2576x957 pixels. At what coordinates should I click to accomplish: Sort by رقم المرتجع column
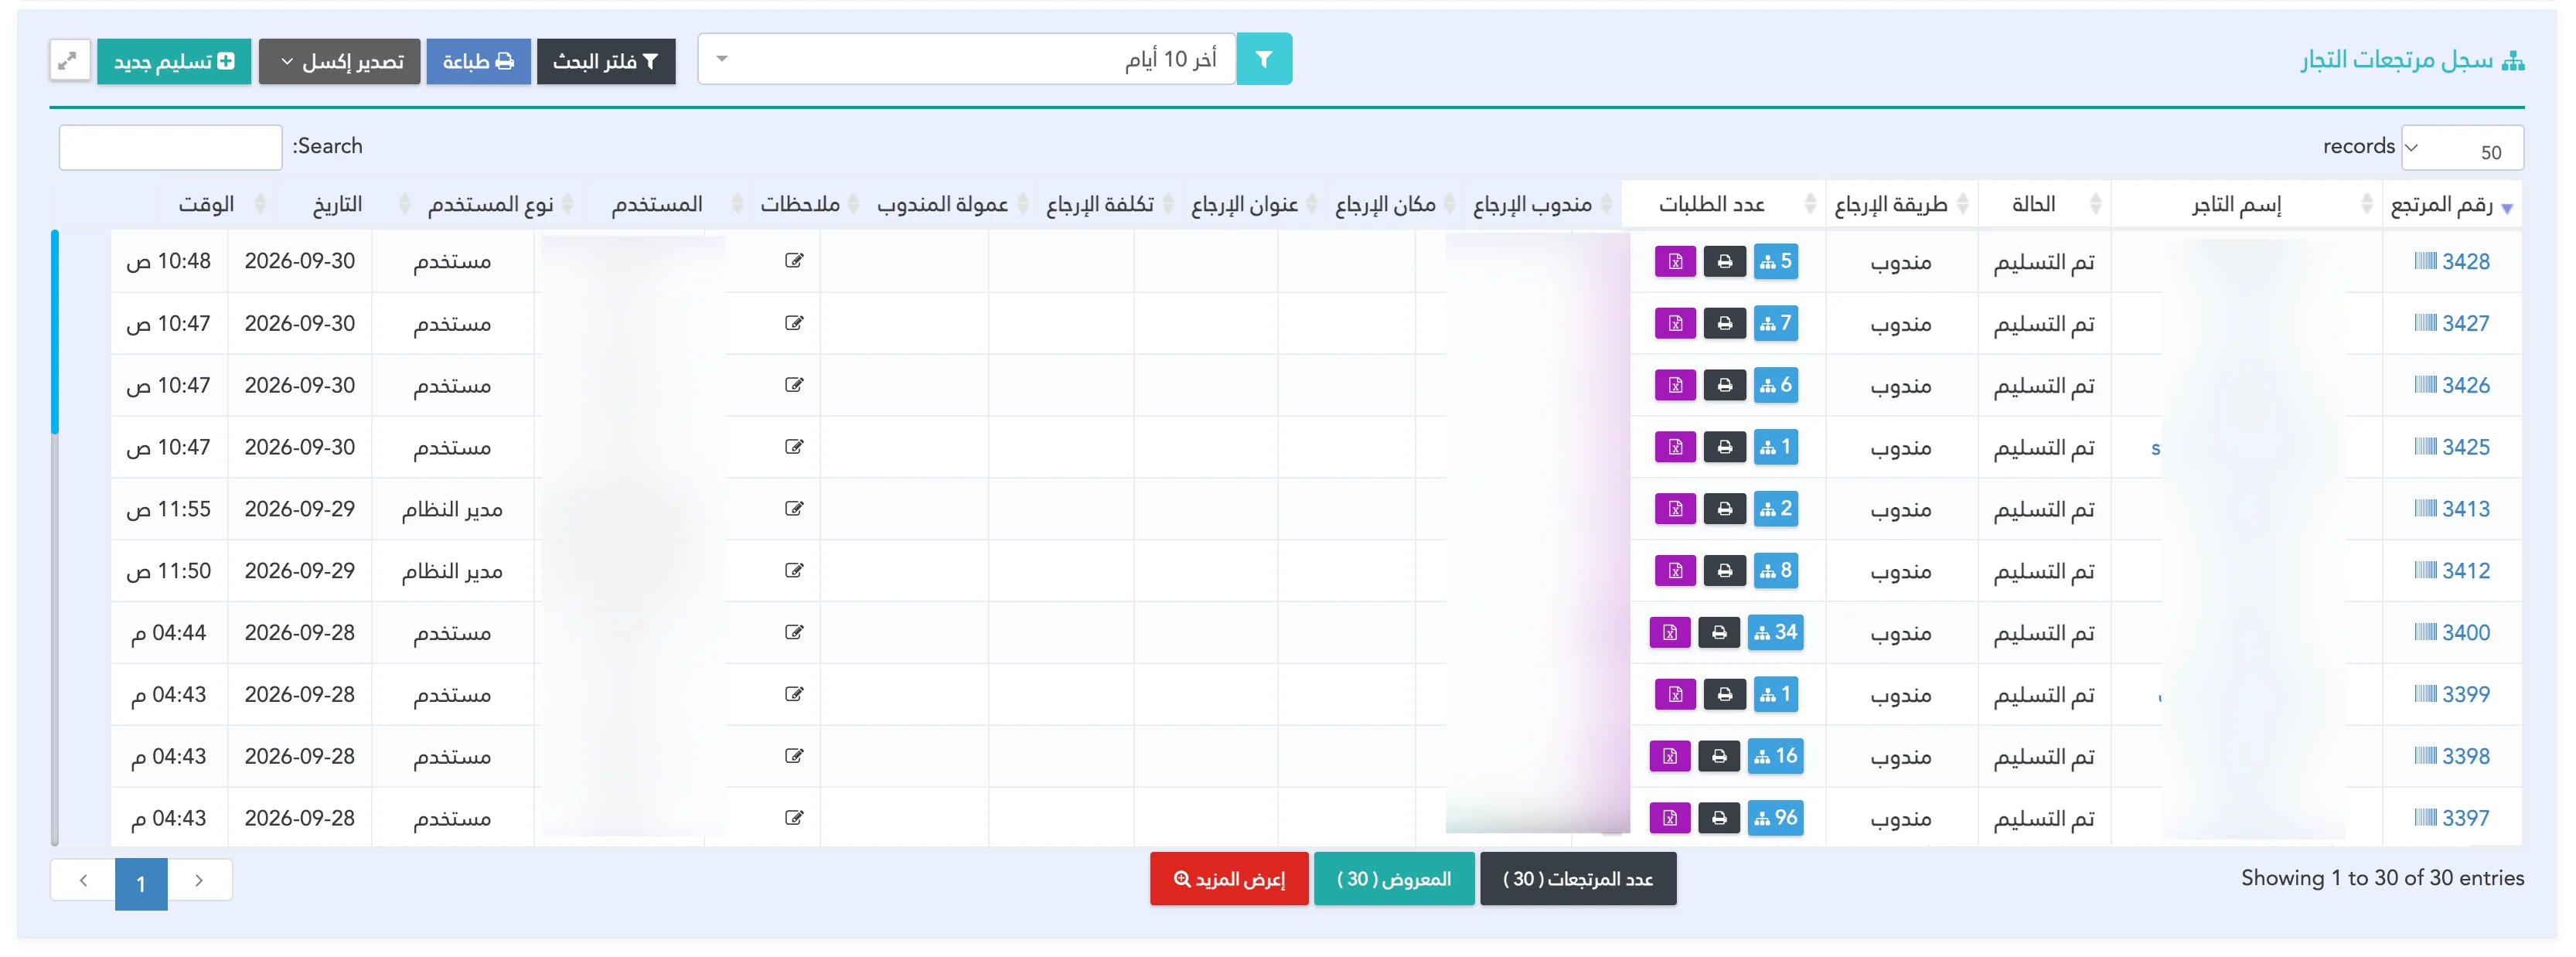2452,205
